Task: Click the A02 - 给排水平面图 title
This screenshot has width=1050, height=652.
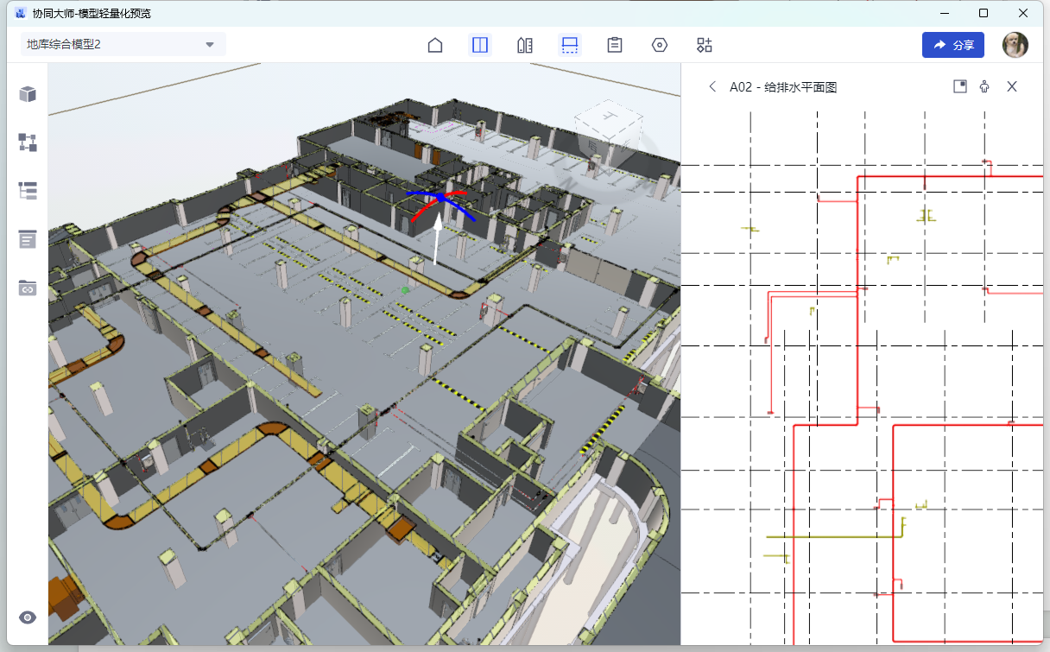Action: pyautogui.click(x=783, y=86)
